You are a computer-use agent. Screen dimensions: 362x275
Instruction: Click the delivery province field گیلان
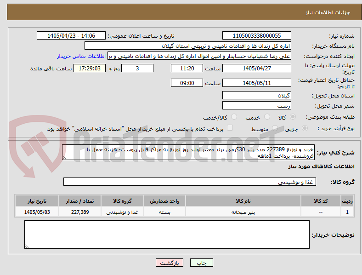[x=256, y=95]
